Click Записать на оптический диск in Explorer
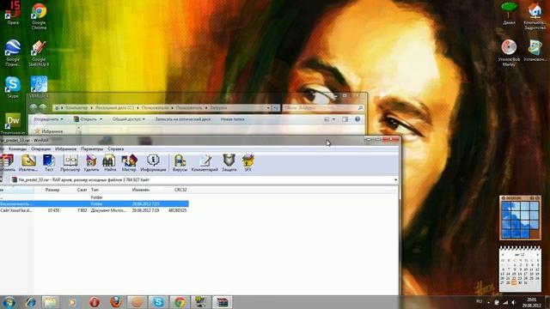This screenshot has height=309, width=550. click(183, 119)
